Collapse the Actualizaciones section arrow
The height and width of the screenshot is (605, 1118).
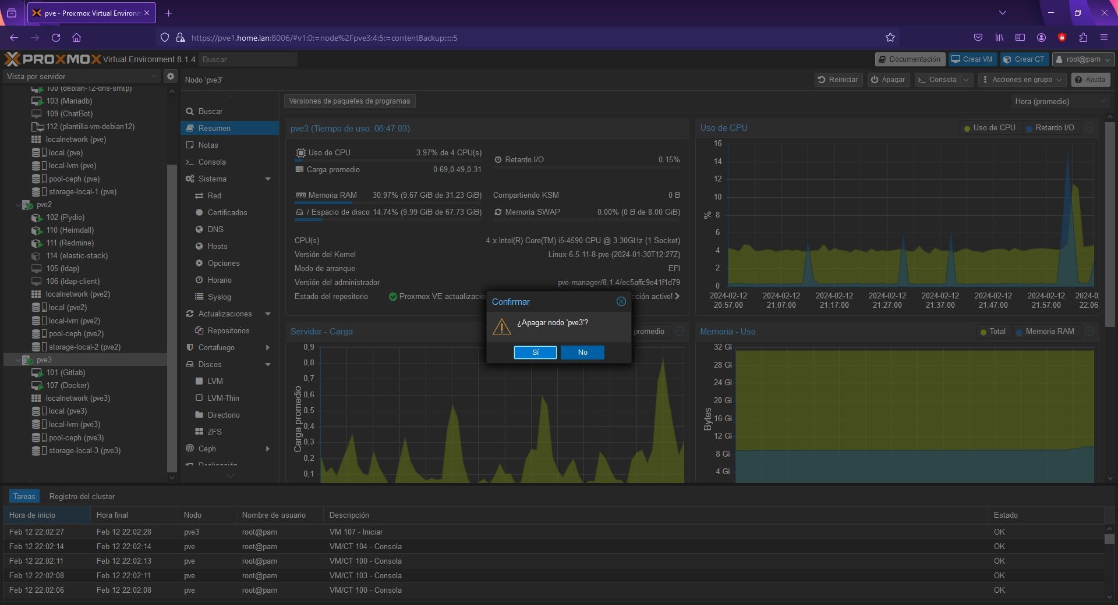(x=268, y=314)
